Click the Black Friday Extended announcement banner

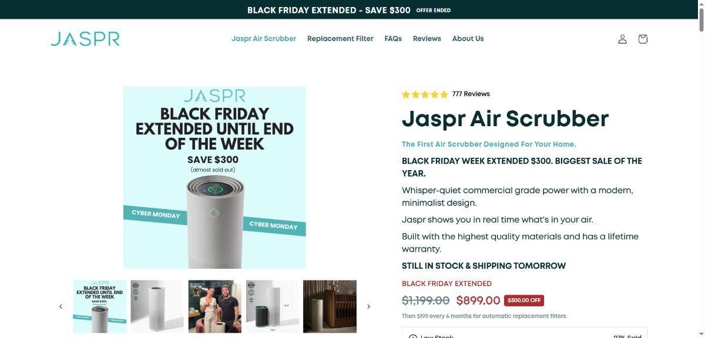[349, 10]
